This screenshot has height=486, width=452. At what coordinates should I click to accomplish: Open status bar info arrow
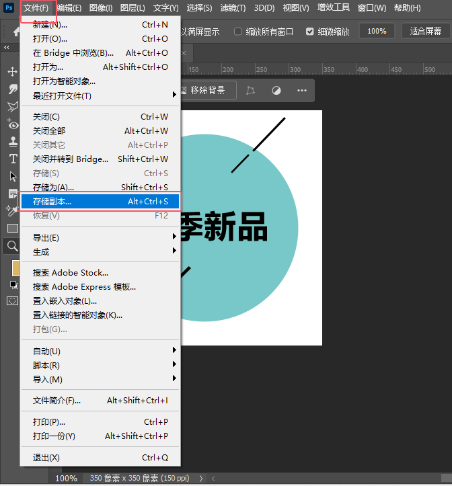click(x=200, y=478)
